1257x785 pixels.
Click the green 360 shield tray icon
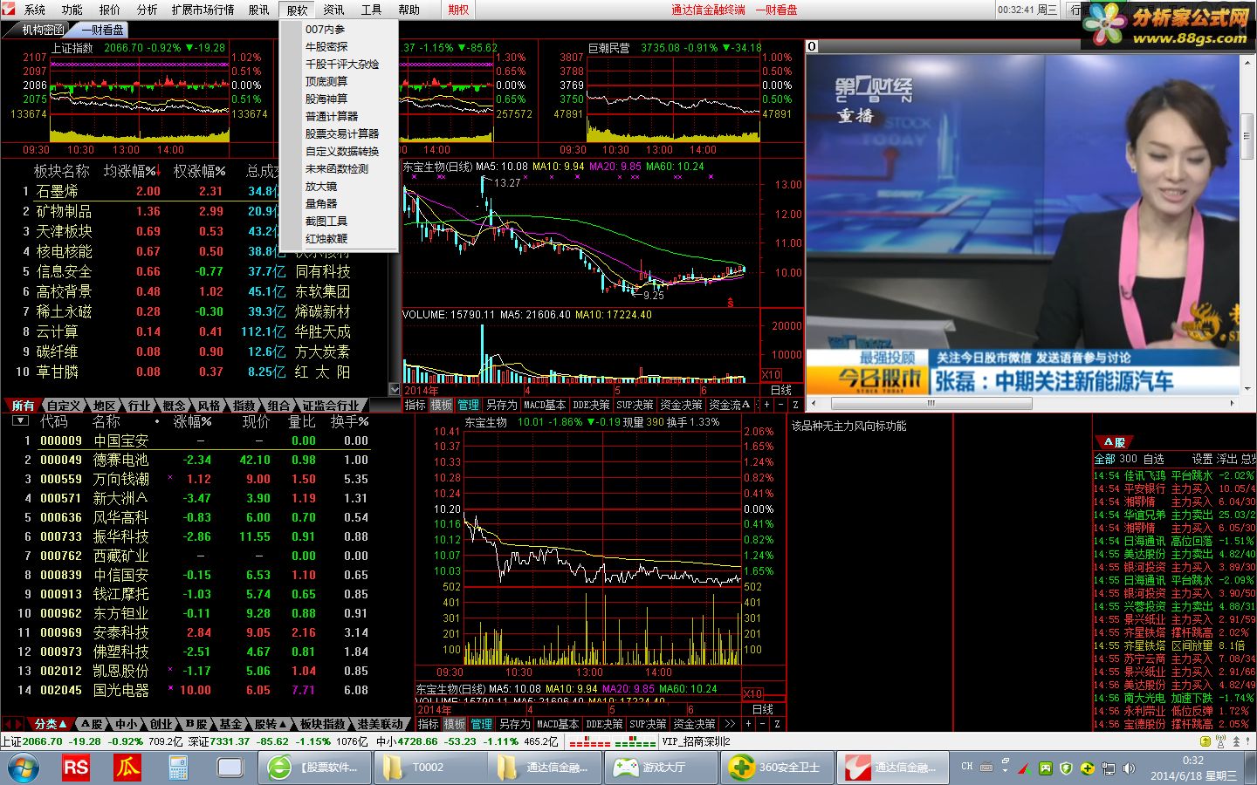coord(1067,768)
